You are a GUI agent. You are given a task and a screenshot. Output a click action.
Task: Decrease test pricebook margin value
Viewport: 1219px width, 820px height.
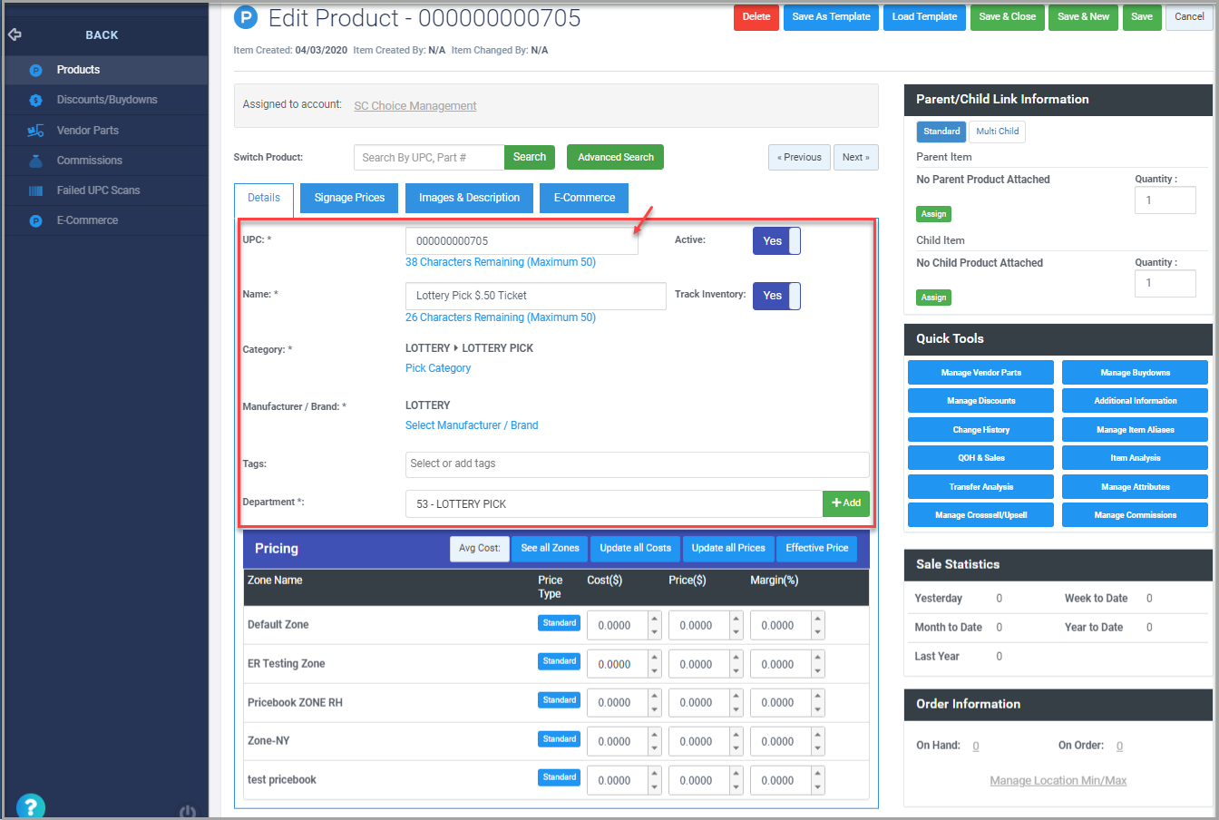[x=817, y=787]
